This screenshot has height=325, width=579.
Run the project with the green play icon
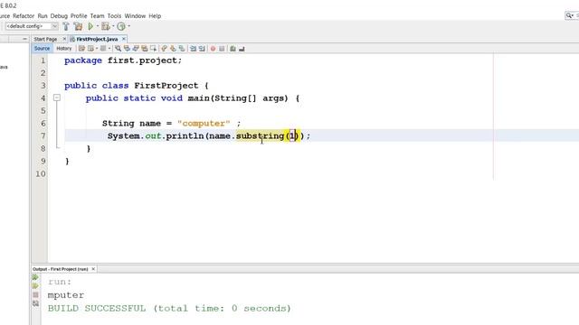coord(90,26)
